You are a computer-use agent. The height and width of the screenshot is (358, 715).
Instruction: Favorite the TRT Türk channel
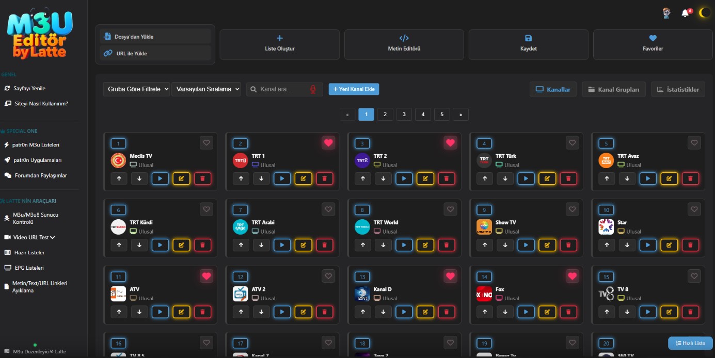572,143
